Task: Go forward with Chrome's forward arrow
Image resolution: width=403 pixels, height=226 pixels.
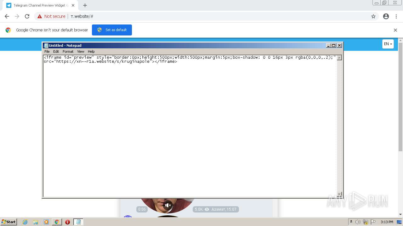Action: pos(17,16)
